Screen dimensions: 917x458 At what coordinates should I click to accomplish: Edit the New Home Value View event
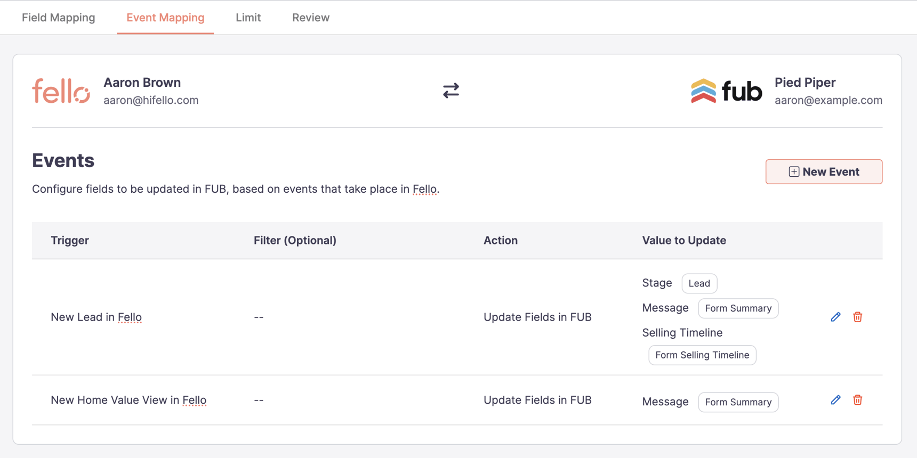pos(835,400)
